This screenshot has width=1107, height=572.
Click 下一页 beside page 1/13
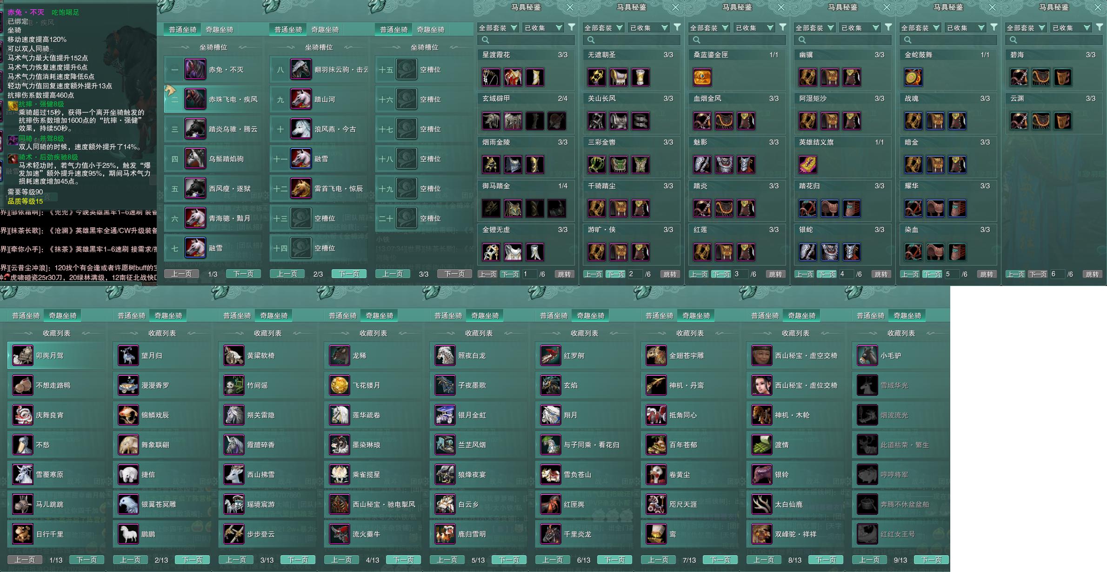click(x=87, y=560)
